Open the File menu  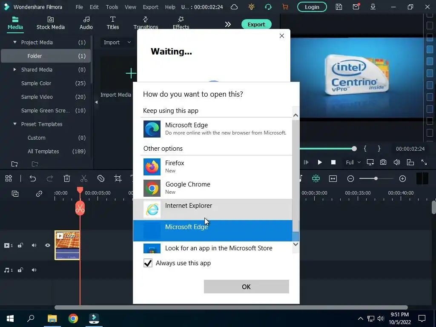coord(79,7)
